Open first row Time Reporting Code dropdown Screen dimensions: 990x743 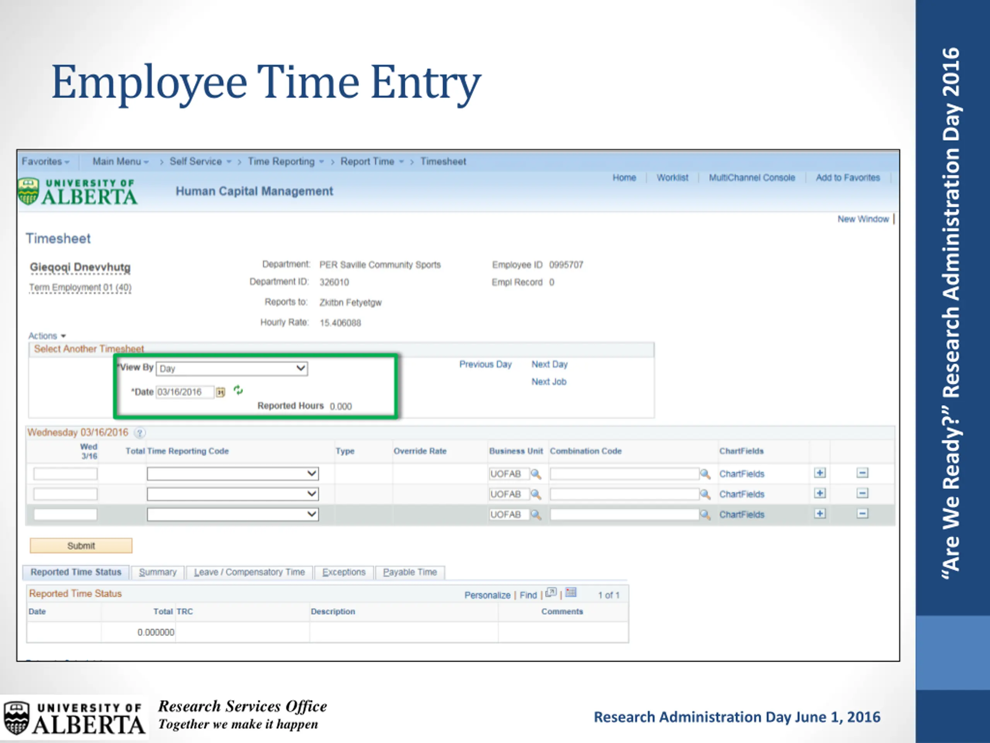233,474
